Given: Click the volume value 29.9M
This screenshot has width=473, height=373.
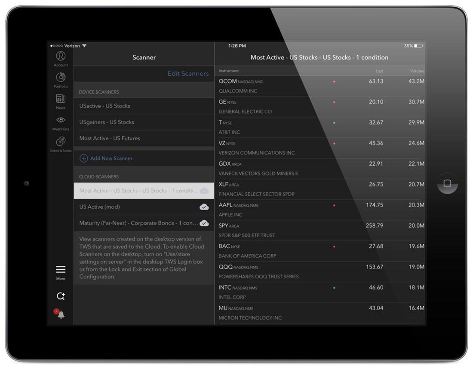Looking at the screenshot, I should point(416,122).
